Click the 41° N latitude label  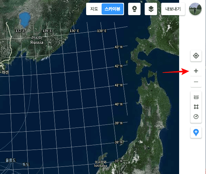119,85
